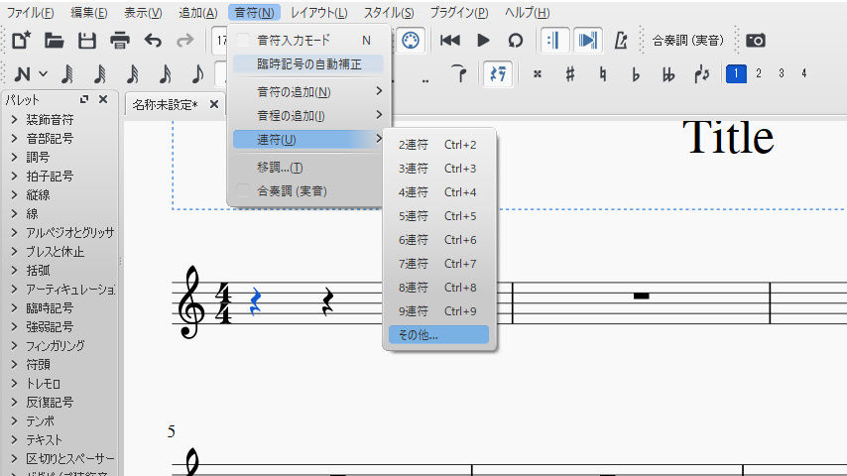
Task: Open the 編集 menu
Action: [89, 13]
